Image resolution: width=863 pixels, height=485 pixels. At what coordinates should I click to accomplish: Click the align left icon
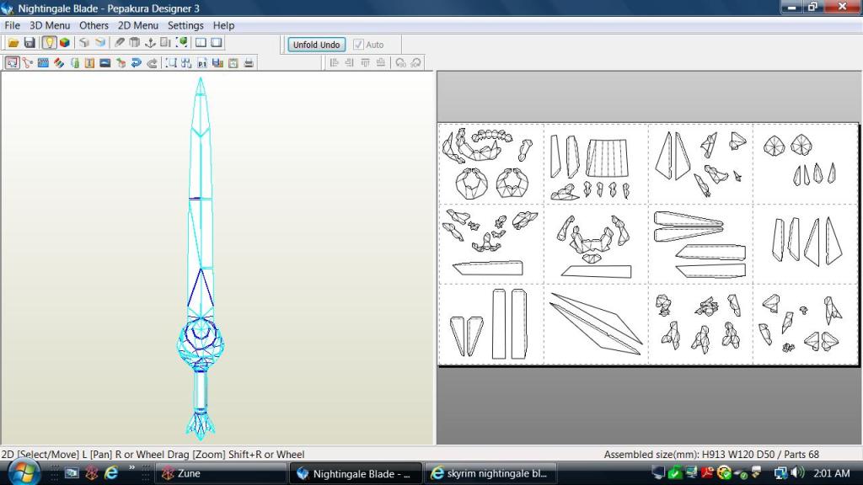tap(334, 63)
